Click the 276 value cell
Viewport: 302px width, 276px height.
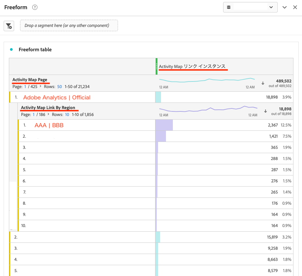click(274, 181)
